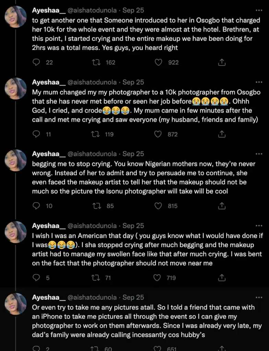269x351 pixels.
Task: Like the tweet with 922 likes
Action: [158, 62]
